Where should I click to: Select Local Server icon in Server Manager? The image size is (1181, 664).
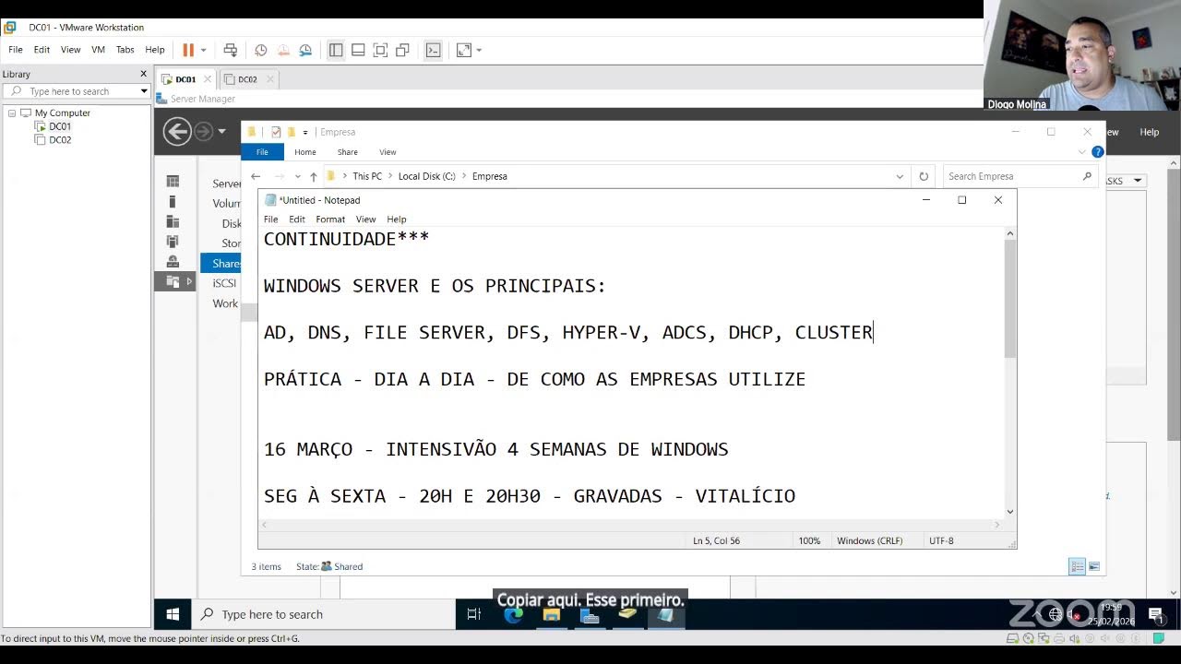(x=173, y=202)
